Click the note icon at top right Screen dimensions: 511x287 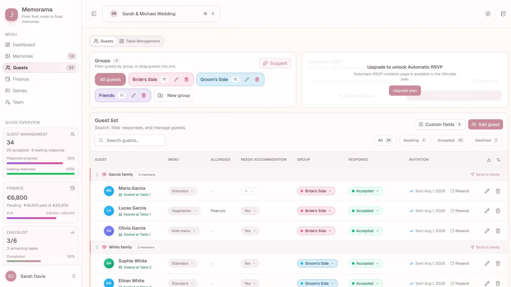(x=503, y=14)
